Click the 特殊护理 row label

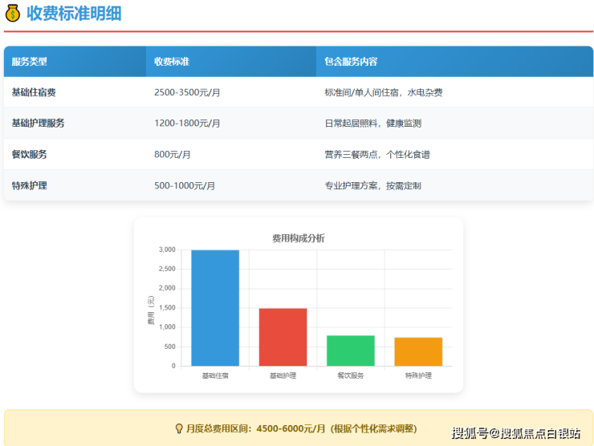(29, 185)
